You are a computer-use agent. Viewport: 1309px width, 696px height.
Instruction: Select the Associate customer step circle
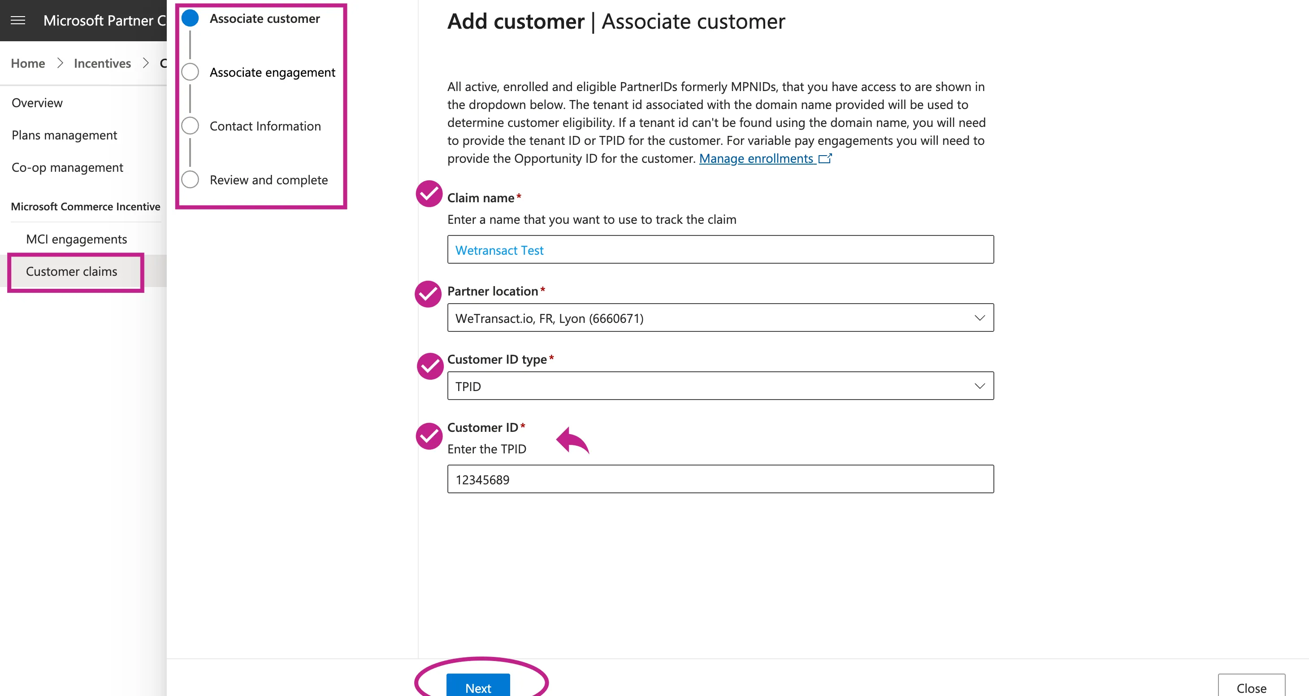click(190, 18)
